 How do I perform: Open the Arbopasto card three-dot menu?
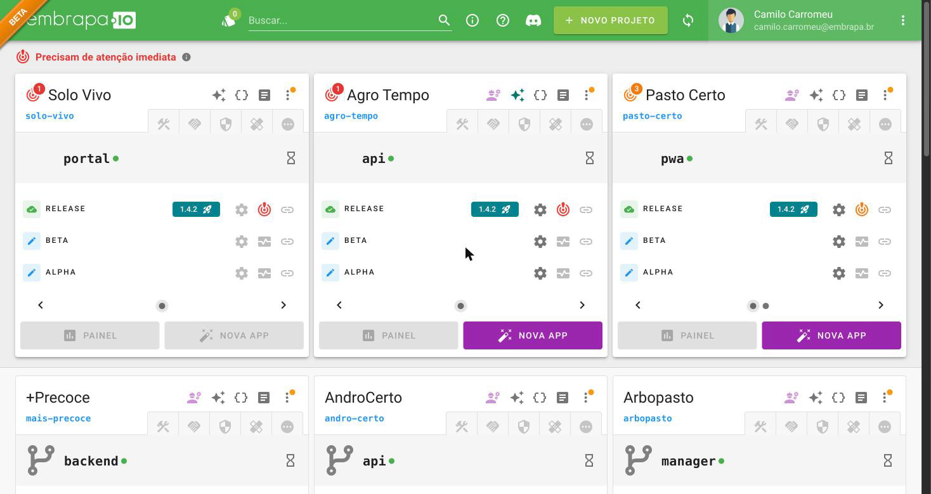(885, 398)
